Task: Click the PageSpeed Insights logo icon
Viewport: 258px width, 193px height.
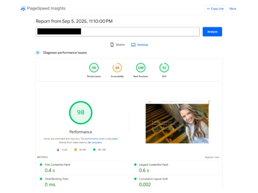Action: (x=23, y=8)
